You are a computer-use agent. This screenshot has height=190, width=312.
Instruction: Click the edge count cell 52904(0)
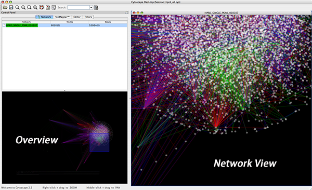(94, 25)
